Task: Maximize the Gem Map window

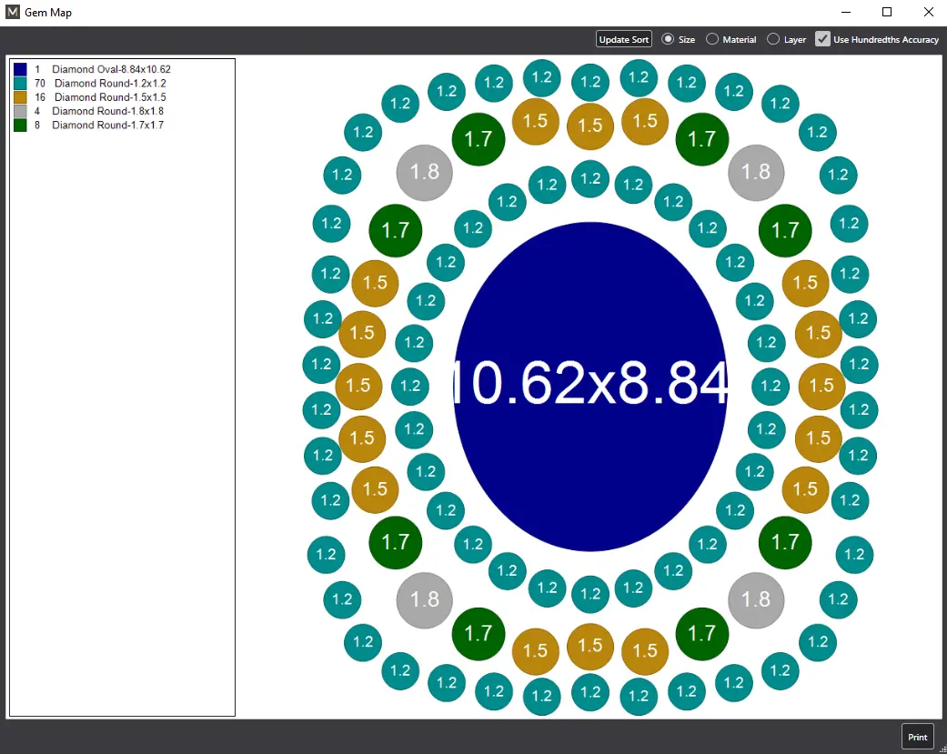Action: (x=886, y=13)
